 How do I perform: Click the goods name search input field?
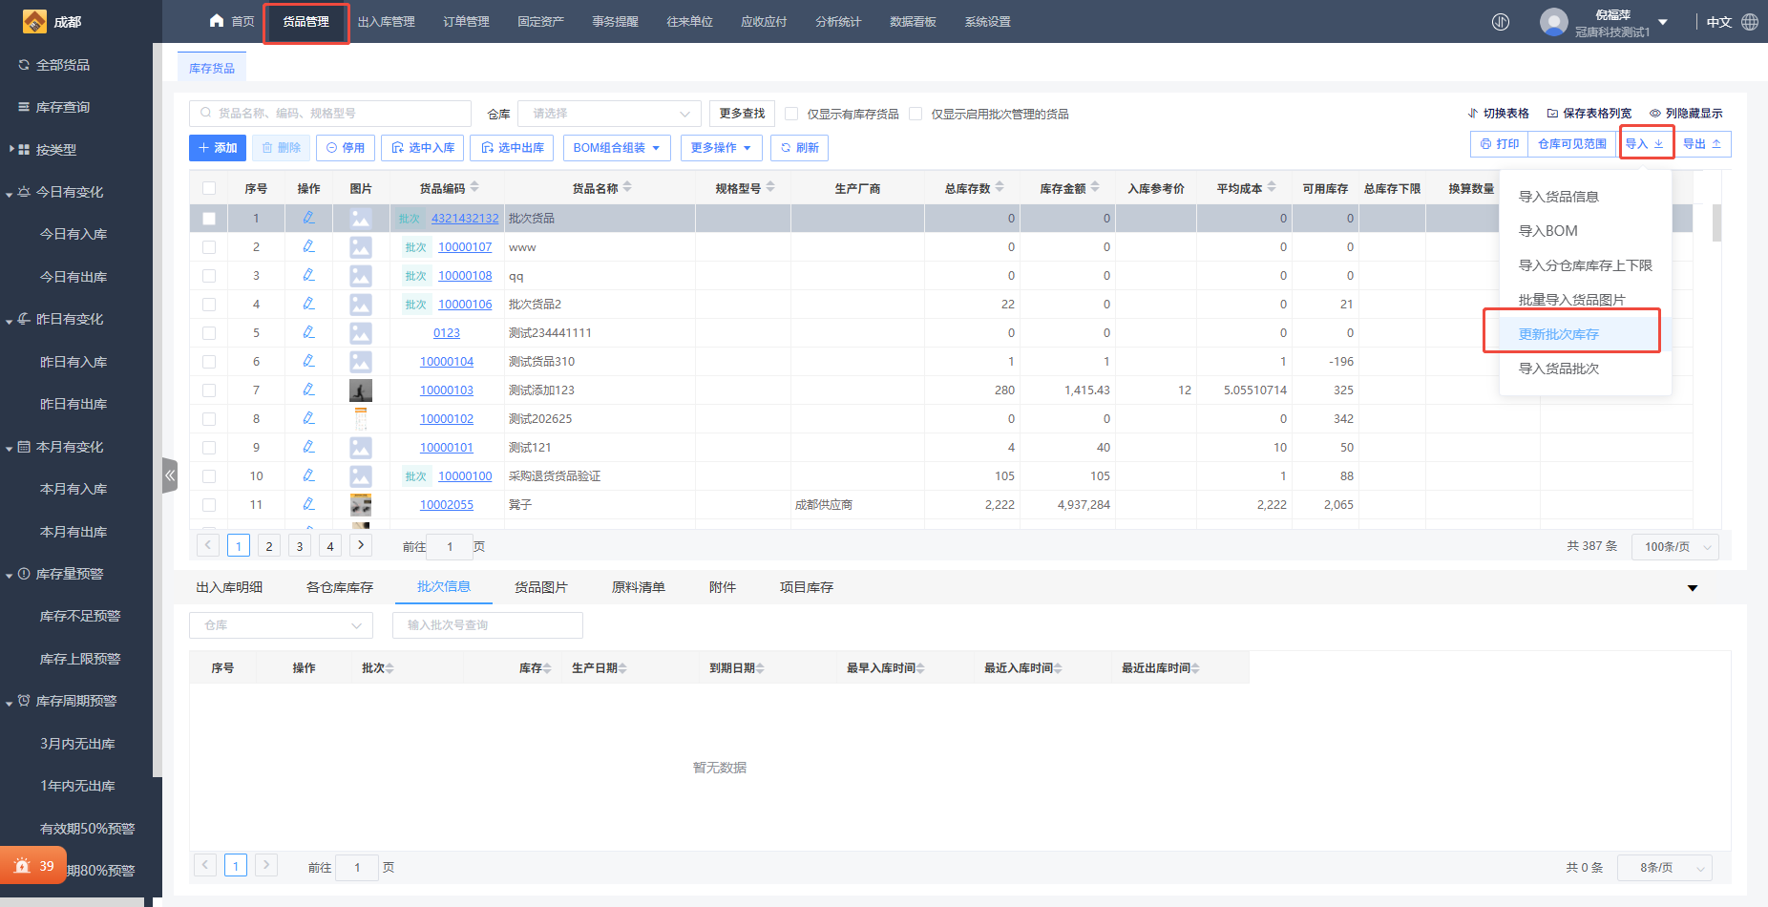(330, 114)
